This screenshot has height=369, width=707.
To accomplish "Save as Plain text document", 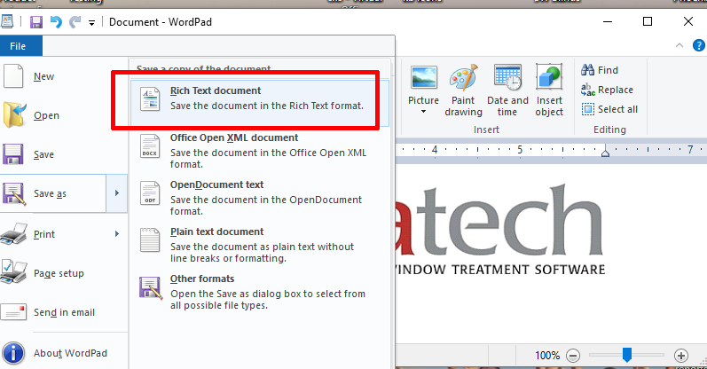I will 260,245.
